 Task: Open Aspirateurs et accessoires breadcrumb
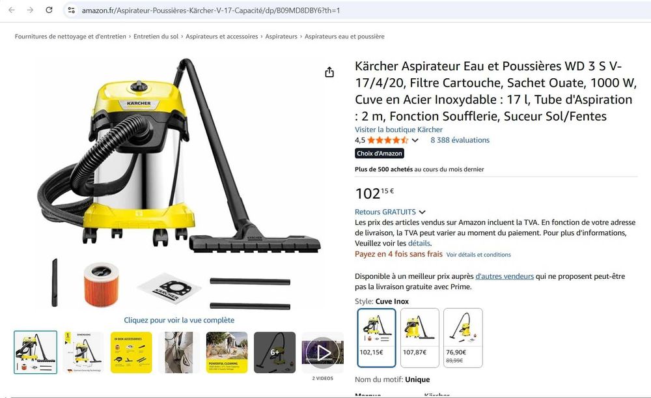click(x=222, y=36)
